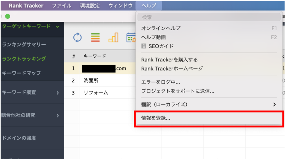Click 情報を登録... menu item
286x159 pixels.
[209, 118]
